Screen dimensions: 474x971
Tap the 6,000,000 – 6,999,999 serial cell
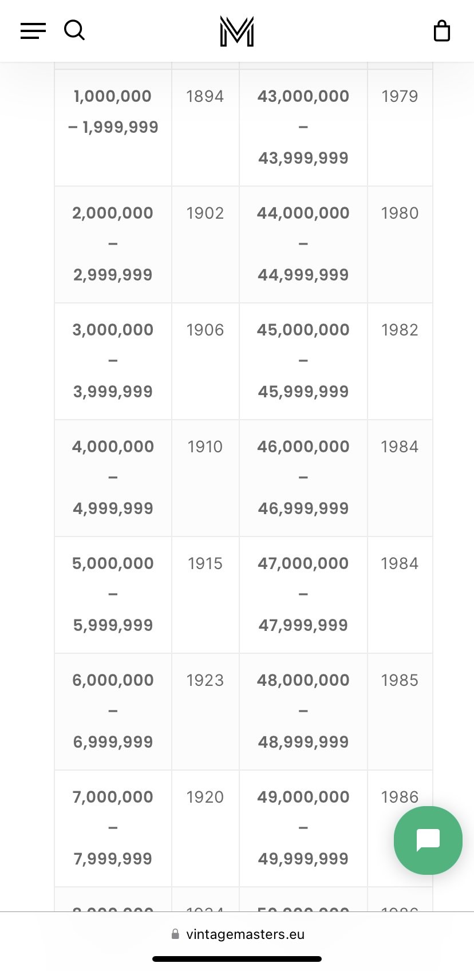113,712
